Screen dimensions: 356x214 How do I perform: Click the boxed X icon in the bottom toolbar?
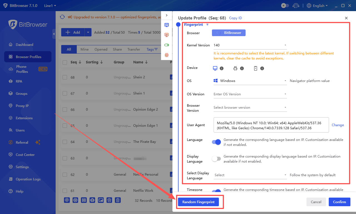(84, 200)
